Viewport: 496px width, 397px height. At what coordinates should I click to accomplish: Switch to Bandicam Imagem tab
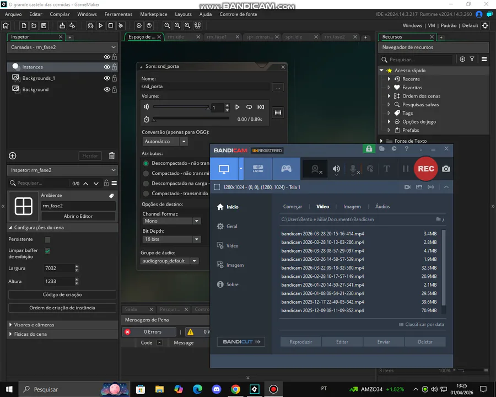pyautogui.click(x=352, y=207)
